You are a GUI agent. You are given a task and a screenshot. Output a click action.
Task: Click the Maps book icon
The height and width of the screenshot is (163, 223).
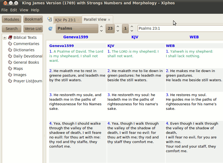click(10, 68)
